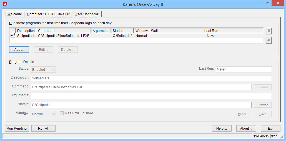The image size is (286, 141).
Task: Click Browse next to Start In field
Action: tap(263, 105)
